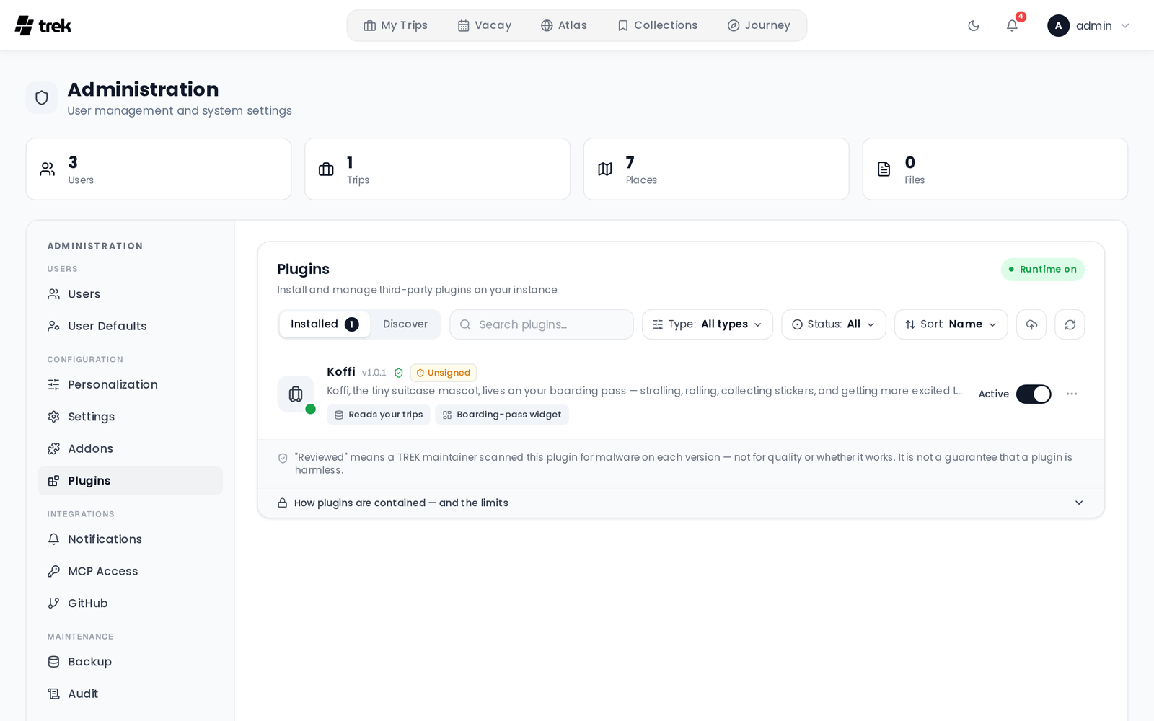Open Atlas tab
The width and height of the screenshot is (1154, 721).
point(564,25)
